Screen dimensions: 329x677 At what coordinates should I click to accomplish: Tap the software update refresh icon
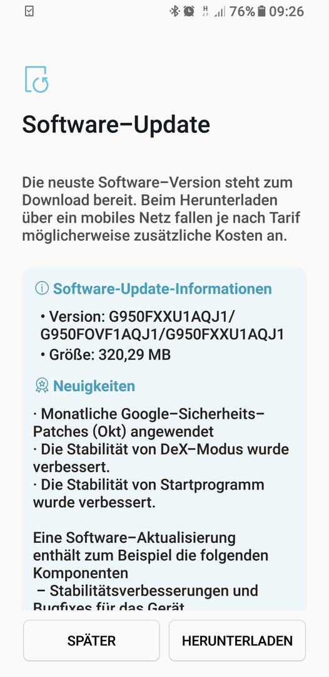[36, 80]
